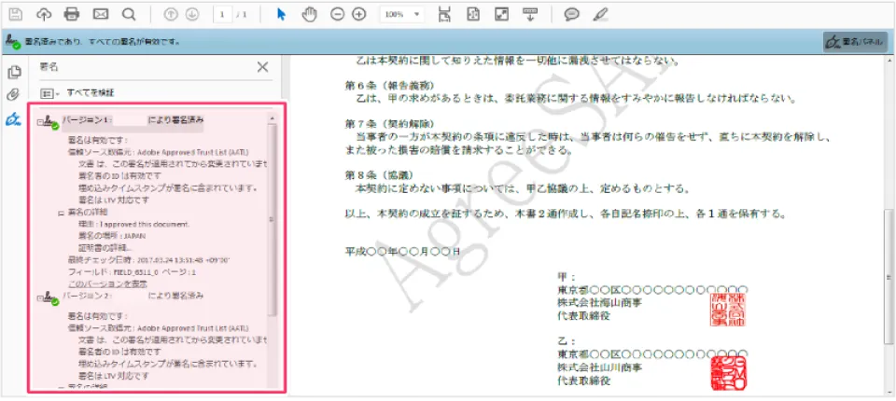Open 証明書の詳細... entry
This screenshot has height=401, width=896.
[105, 247]
